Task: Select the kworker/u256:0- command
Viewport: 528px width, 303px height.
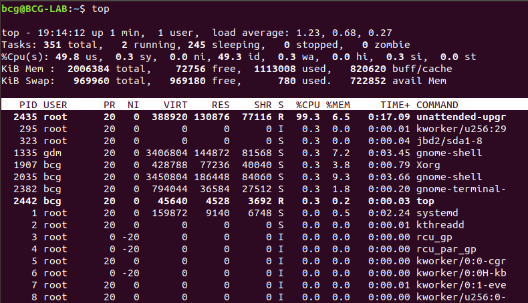Action: (461, 297)
